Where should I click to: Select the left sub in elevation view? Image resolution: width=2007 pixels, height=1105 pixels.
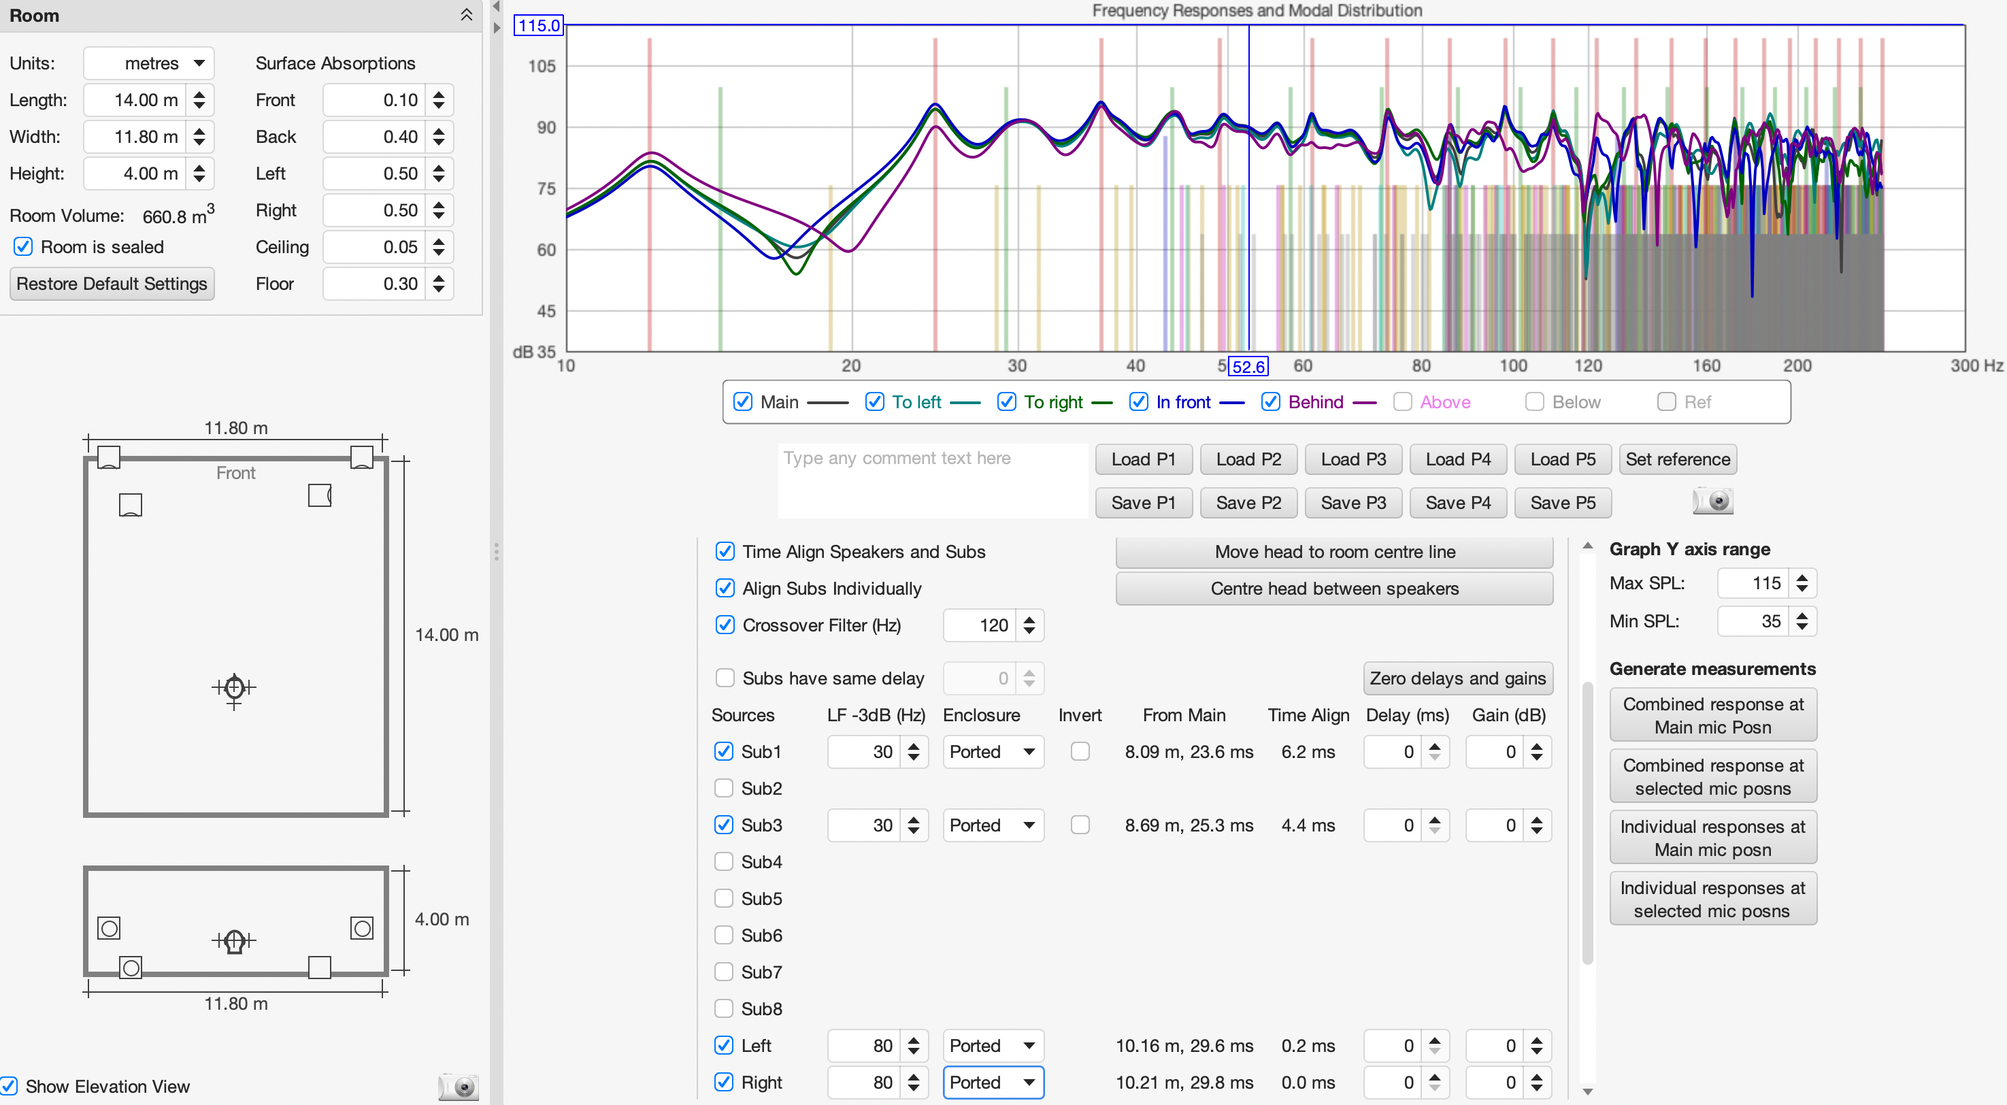click(130, 968)
